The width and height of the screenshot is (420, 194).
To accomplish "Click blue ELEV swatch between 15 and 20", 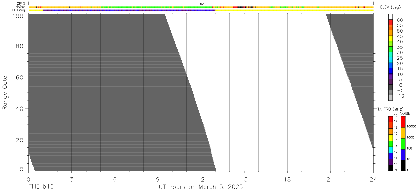I will click(x=391, y=66).
